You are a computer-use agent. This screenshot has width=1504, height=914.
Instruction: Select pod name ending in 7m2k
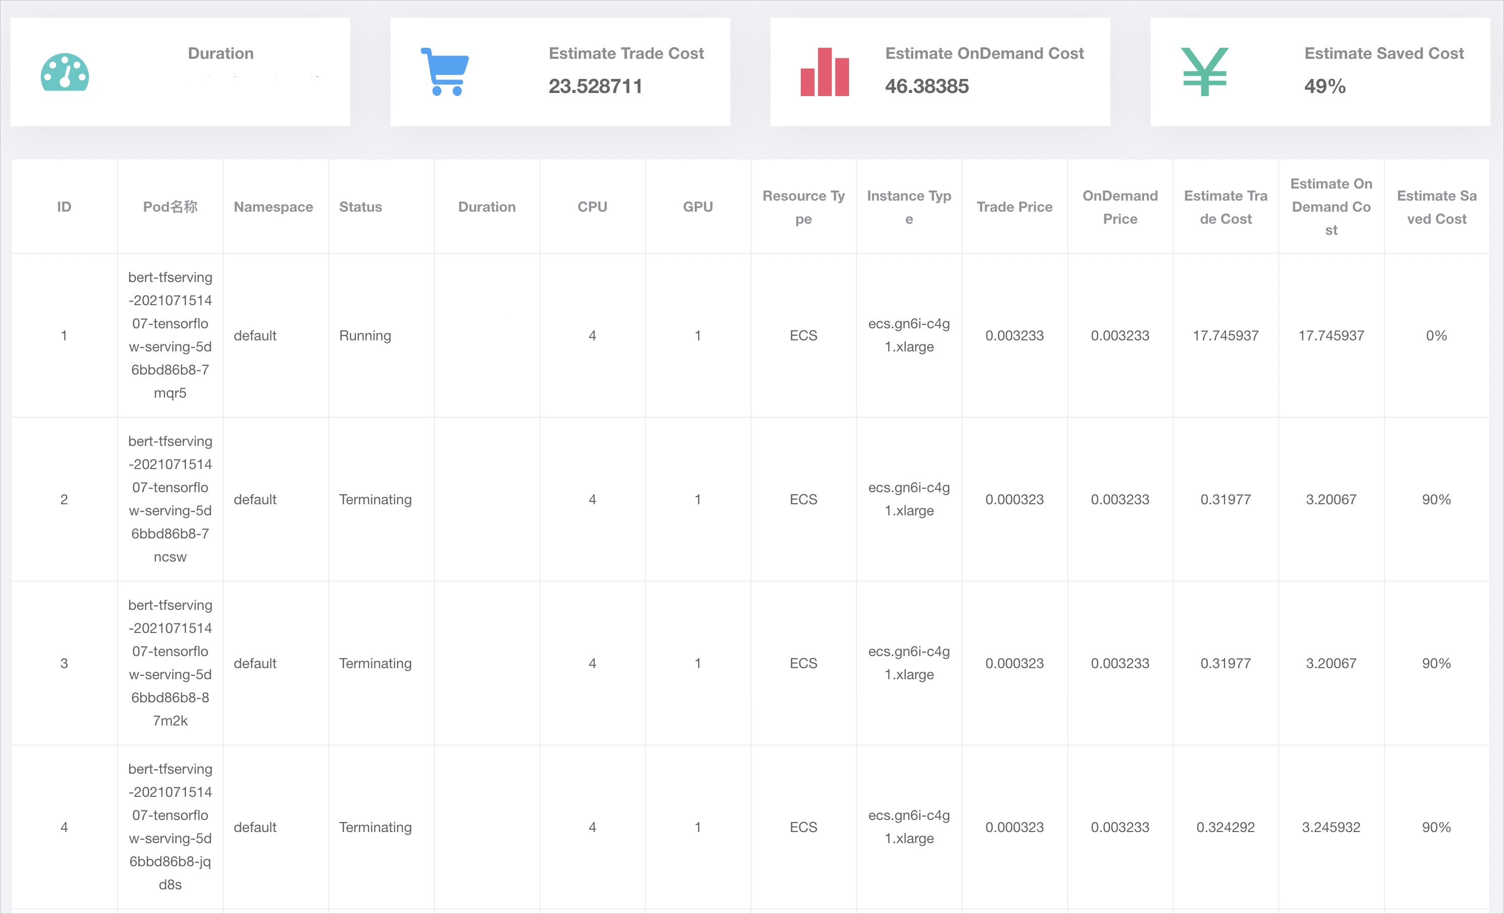[170, 663]
